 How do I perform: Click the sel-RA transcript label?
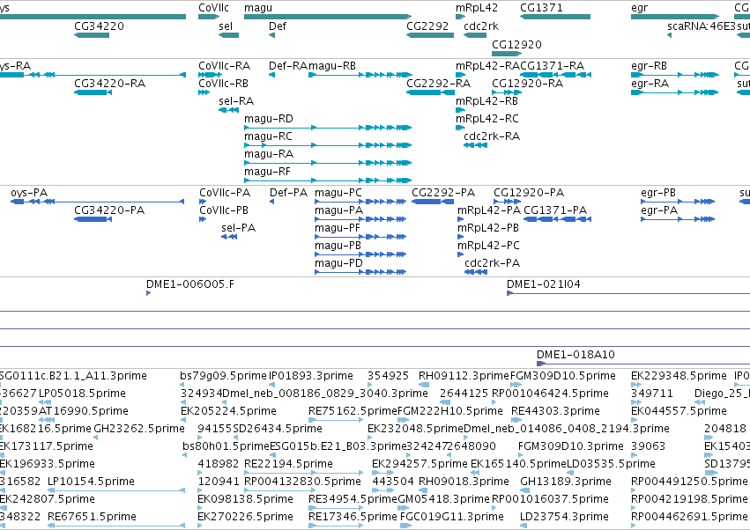236,101
